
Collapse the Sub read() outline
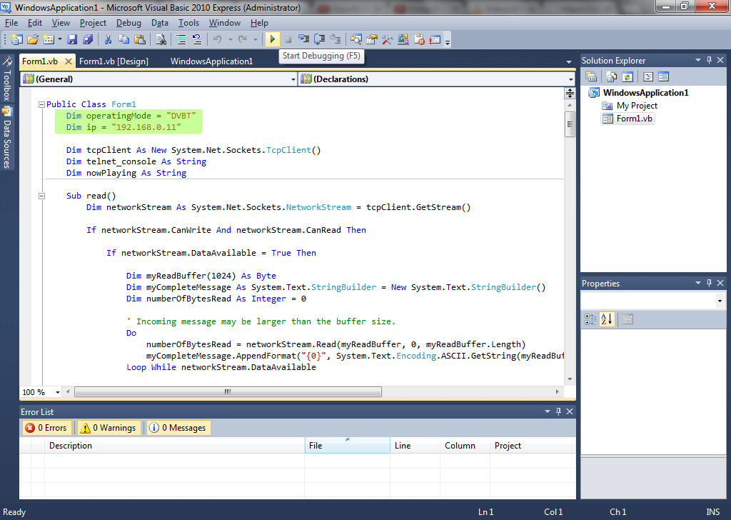tap(41, 196)
